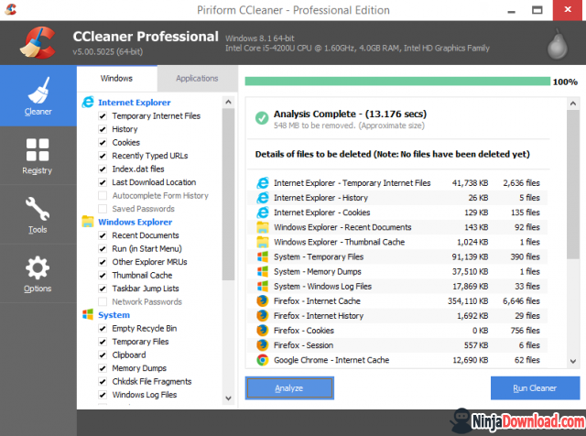The image size is (586, 436).
Task: Click the CCleaner logo in header
Action: click(38, 42)
